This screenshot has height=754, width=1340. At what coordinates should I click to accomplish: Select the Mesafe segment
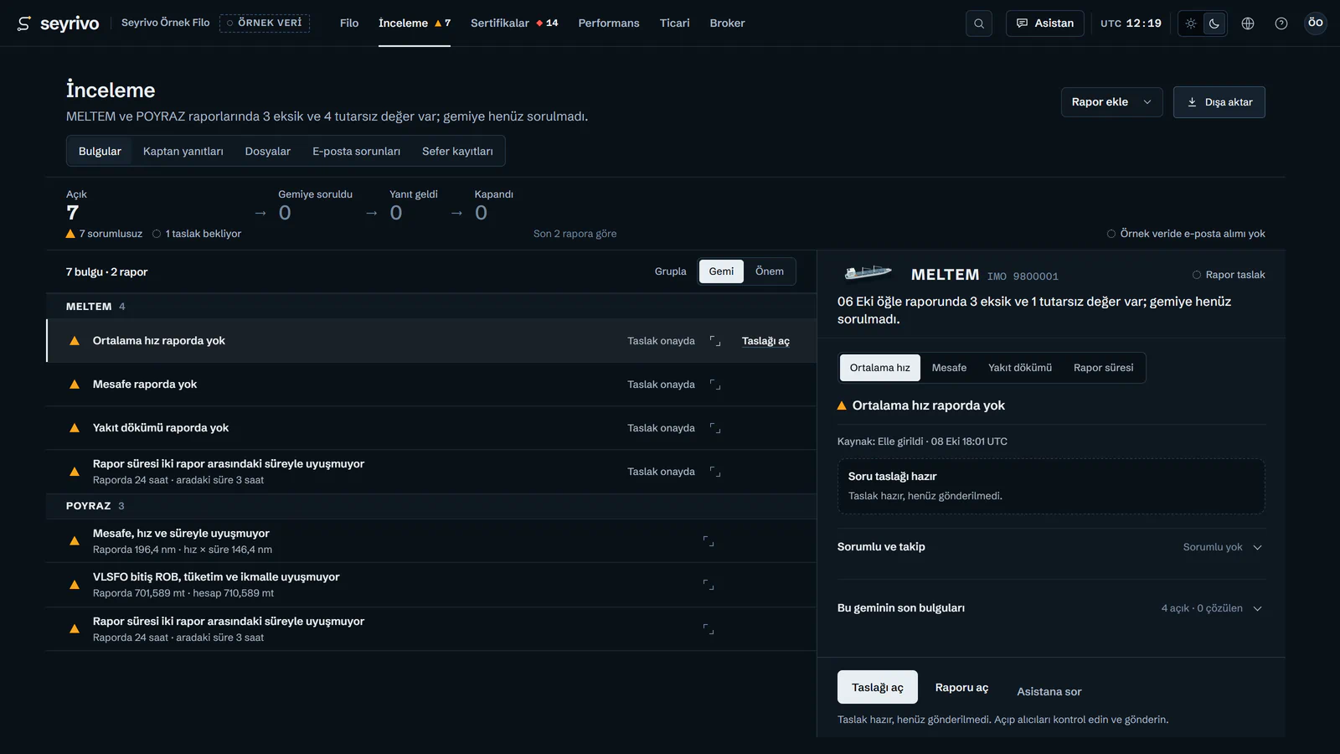[x=949, y=368]
